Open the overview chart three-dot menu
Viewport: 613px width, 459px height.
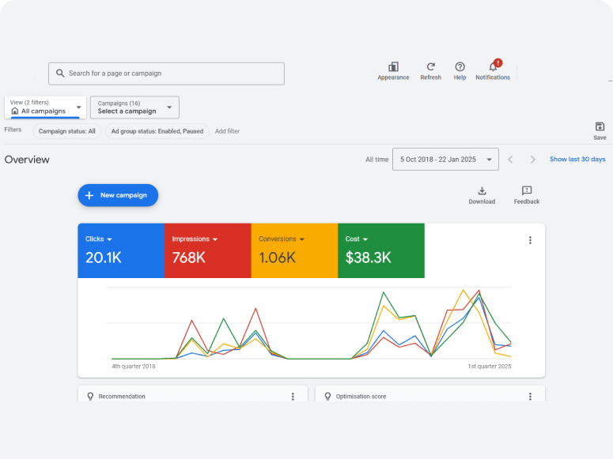point(530,240)
